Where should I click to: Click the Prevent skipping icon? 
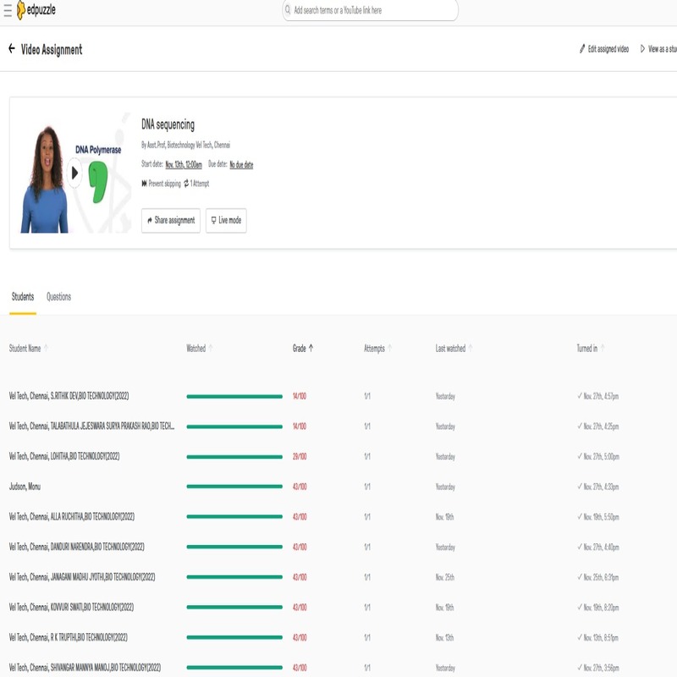[x=144, y=184]
